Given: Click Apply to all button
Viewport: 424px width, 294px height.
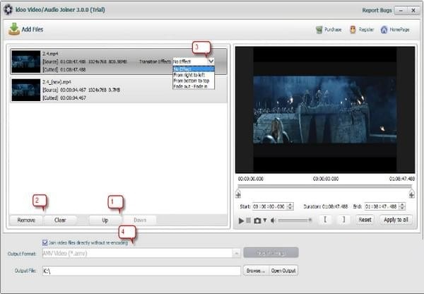Looking at the screenshot, I should click(x=396, y=220).
